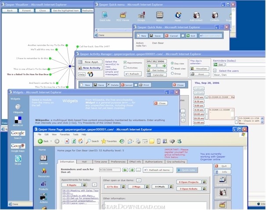266x210 pixels.
Task: Click IE Refresh icon in toolbar
Action: 74,141
